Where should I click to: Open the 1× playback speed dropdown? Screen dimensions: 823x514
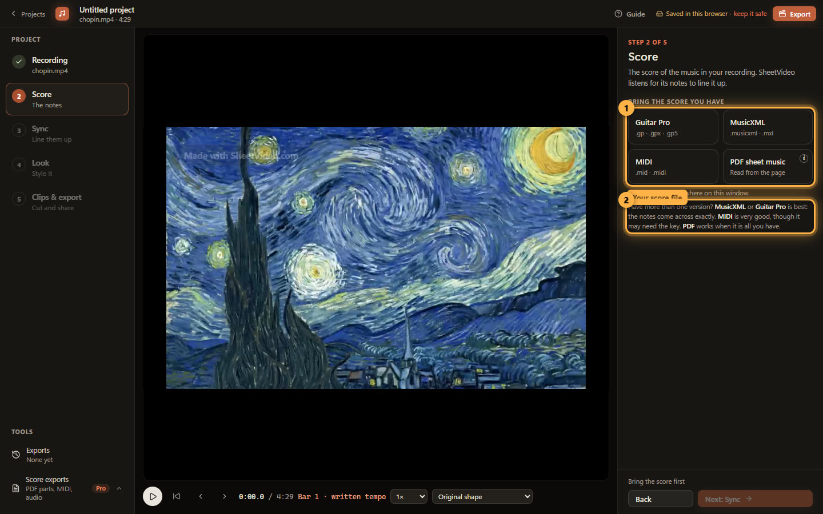pyautogui.click(x=409, y=496)
